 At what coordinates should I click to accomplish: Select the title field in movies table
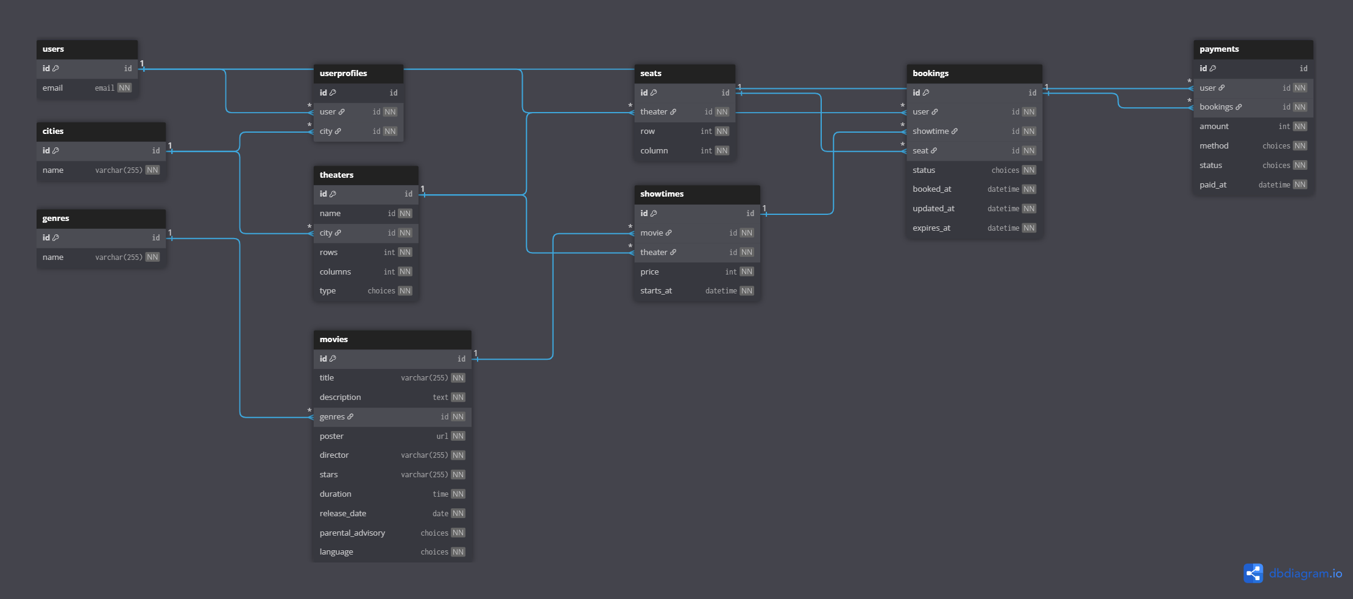pyautogui.click(x=392, y=378)
